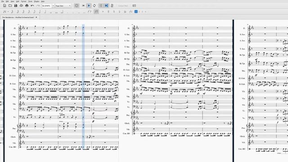This screenshot has height=162, width=288.
Task: Open the note input mode dropdown arrow
Action: coord(8,12)
